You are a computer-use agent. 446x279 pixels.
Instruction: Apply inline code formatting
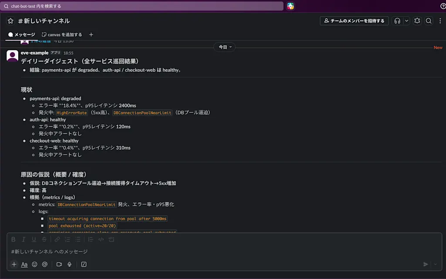(x=101, y=239)
